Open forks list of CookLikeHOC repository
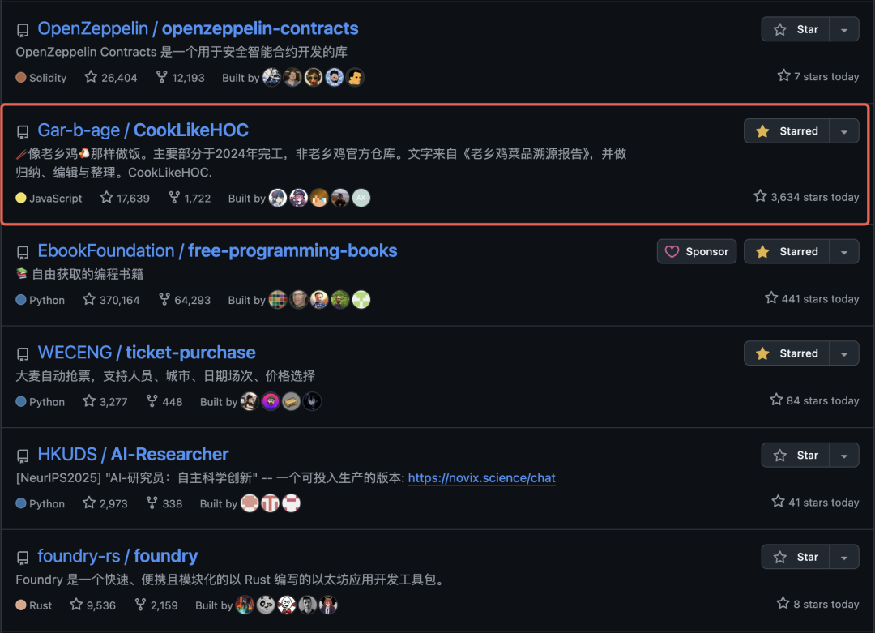875x633 pixels. pos(190,198)
